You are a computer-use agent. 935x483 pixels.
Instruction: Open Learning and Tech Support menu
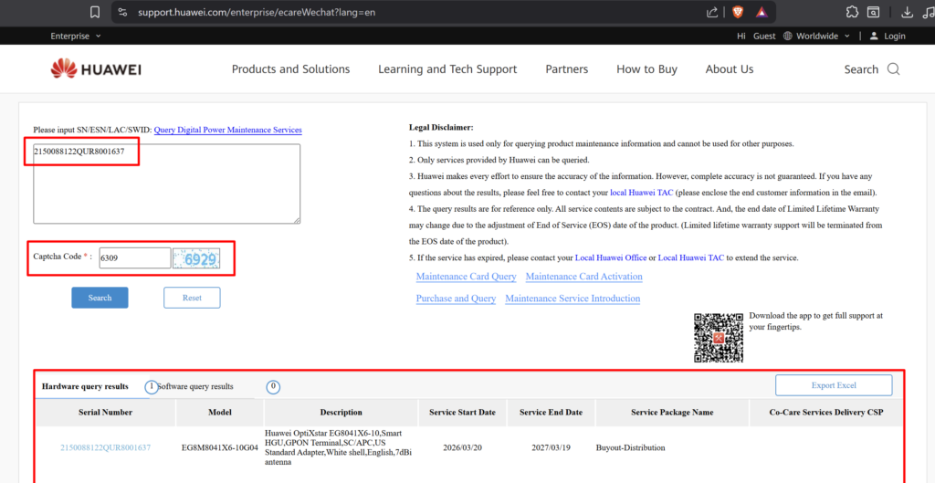coord(447,69)
